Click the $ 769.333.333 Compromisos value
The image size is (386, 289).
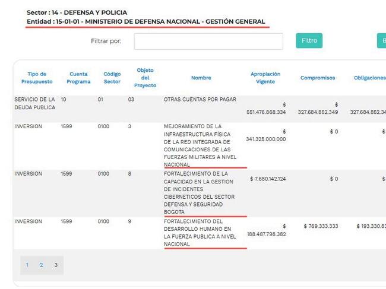(x=321, y=226)
